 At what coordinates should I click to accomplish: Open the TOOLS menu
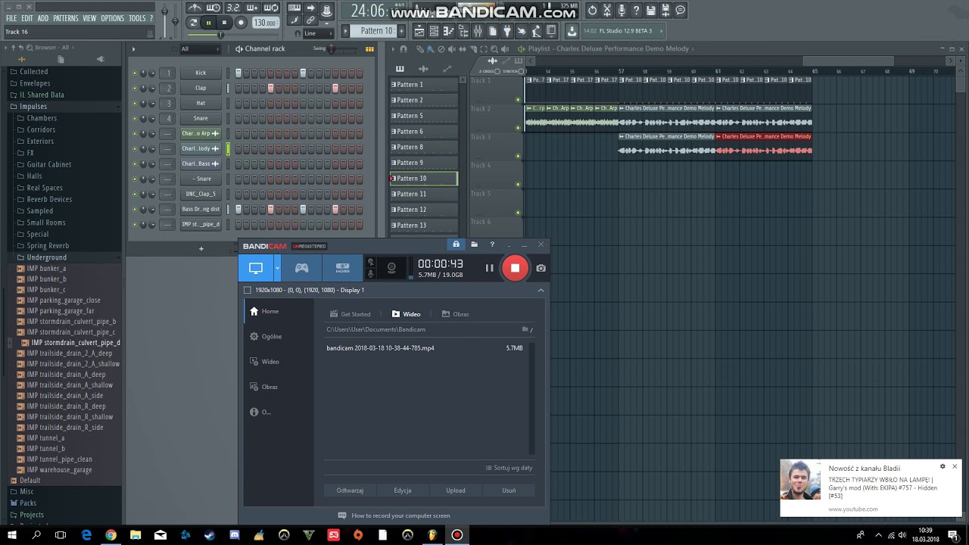(x=137, y=18)
